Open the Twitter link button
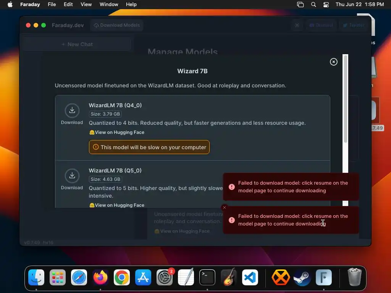The height and width of the screenshot is (293, 391). 354,25
